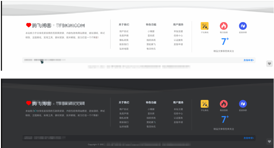Open 用户协议 link in the light footer

124,31
